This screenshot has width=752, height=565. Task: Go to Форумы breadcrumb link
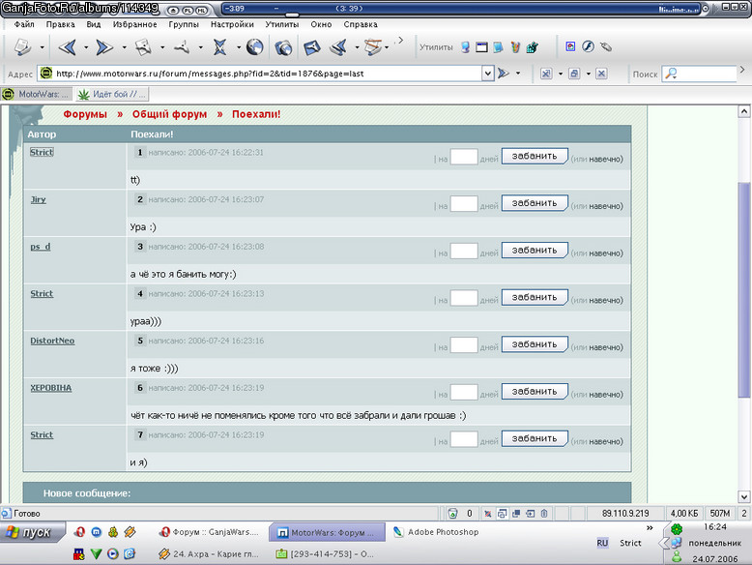tap(85, 114)
